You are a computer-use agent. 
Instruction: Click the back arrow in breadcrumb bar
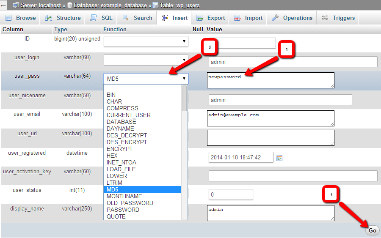coord(4,5)
